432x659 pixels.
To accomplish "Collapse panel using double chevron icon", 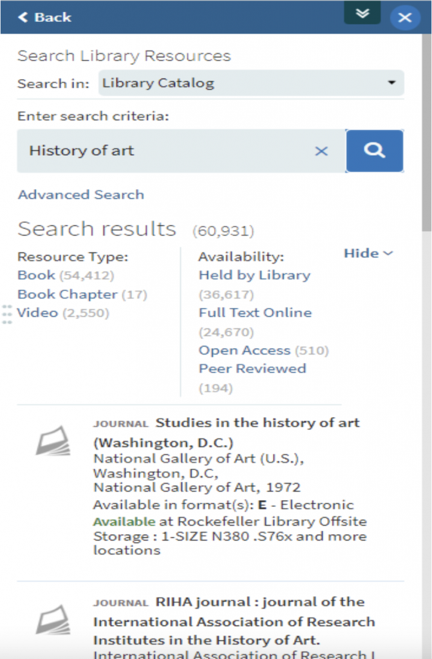I will click(x=362, y=13).
